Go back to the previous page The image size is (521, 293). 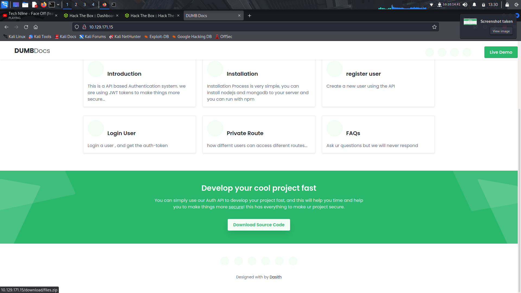tap(7, 27)
